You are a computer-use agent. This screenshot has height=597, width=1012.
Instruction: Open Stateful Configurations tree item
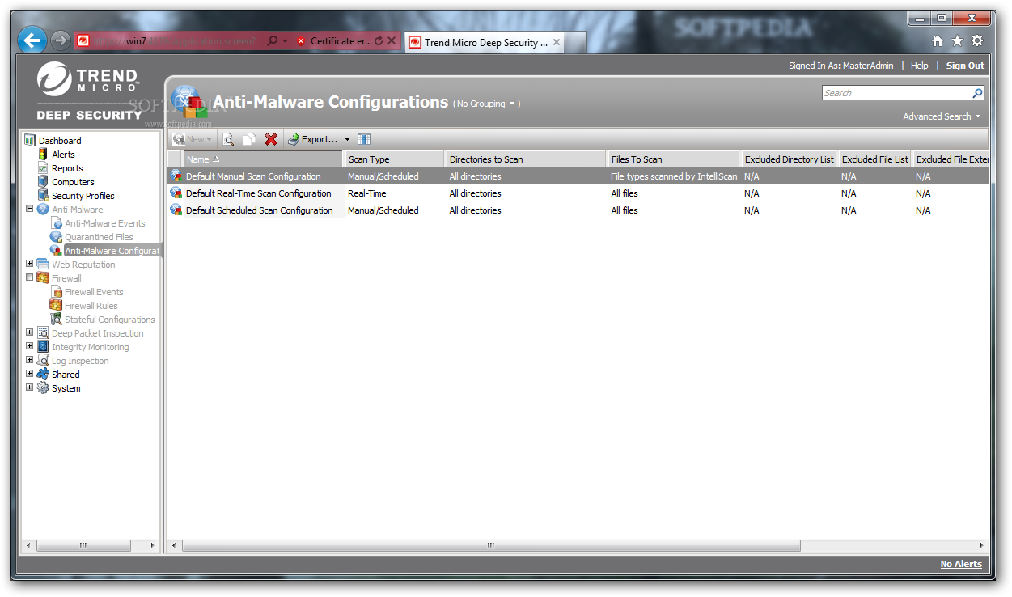pos(110,320)
